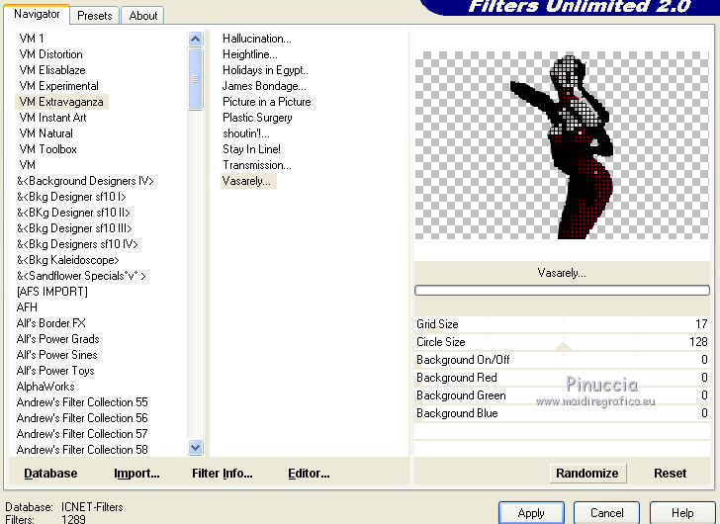This screenshot has height=524, width=720.
Task: Click the Background Red slider
Action: pos(562,378)
